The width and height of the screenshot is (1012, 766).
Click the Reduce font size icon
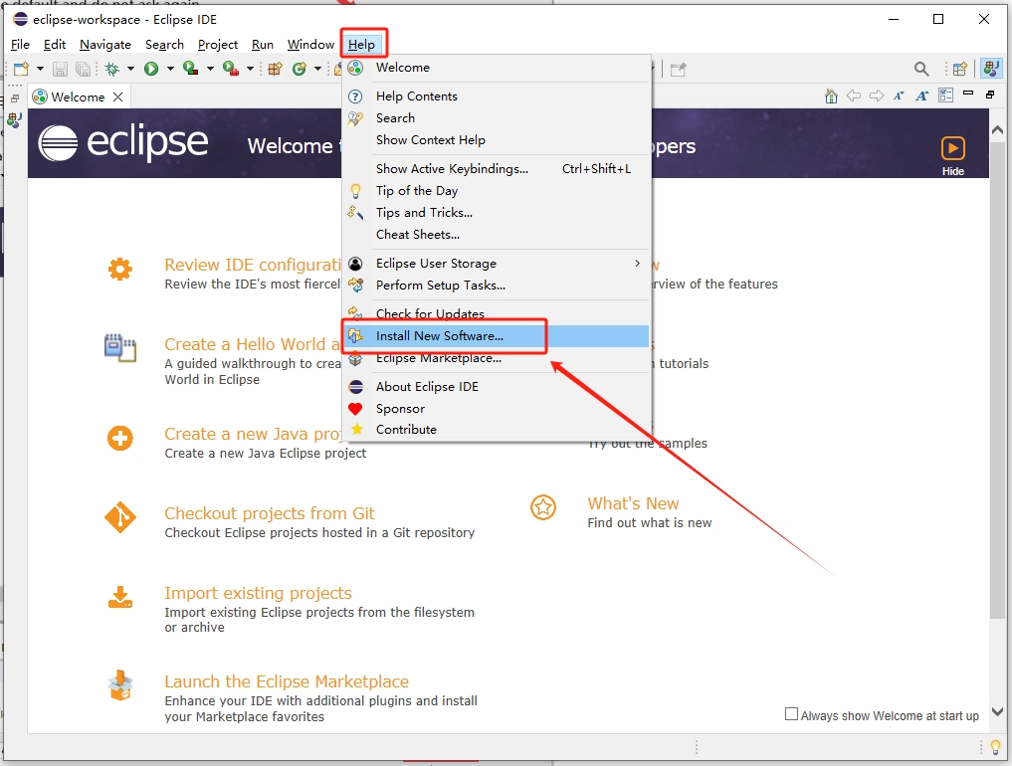(x=899, y=96)
